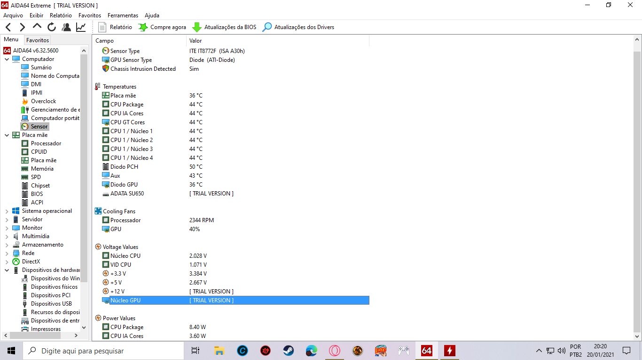Expand the Rede node

point(7,253)
